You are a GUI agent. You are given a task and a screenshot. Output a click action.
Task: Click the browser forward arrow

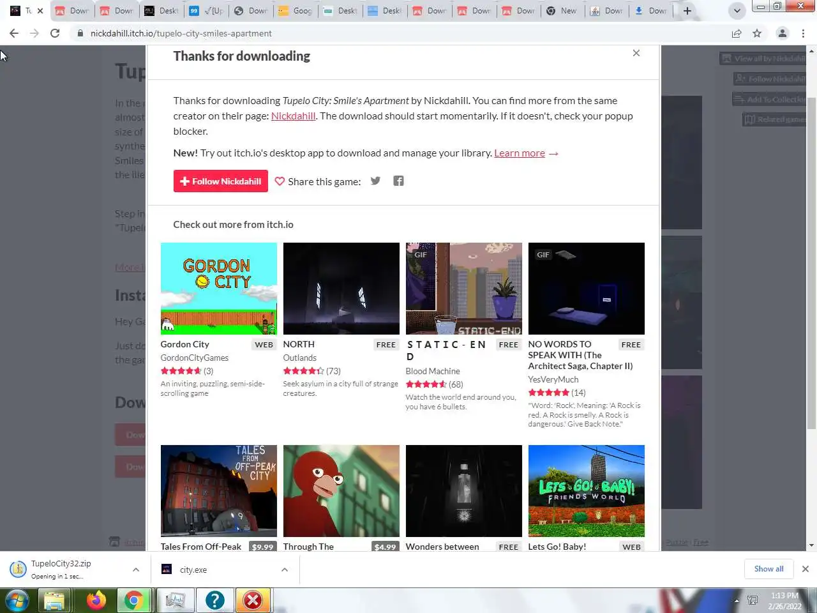click(x=34, y=33)
